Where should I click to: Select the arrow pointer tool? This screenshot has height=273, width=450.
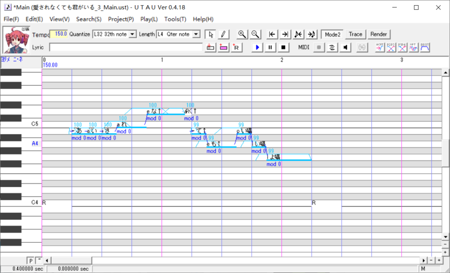click(210, 34)
